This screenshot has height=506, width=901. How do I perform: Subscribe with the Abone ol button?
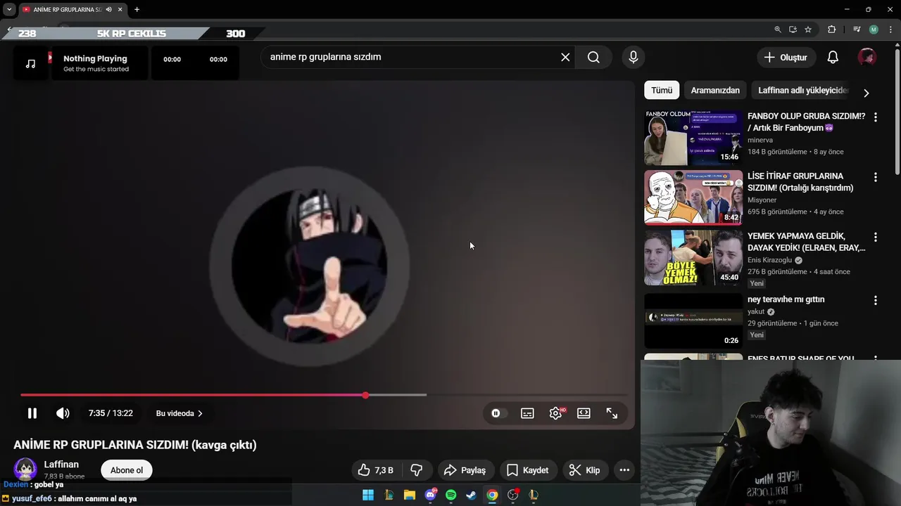coord(127,470)
